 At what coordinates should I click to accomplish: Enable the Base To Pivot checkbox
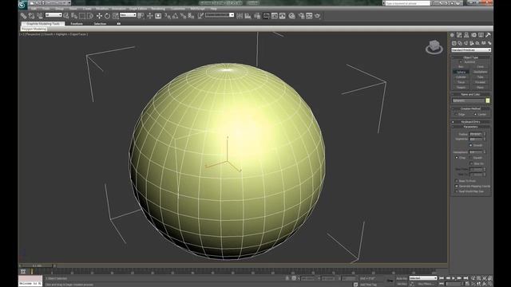456,181
